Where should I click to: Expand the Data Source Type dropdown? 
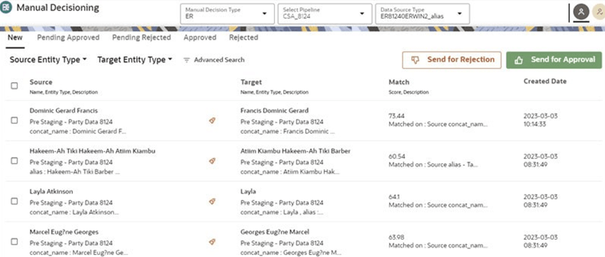422,14
